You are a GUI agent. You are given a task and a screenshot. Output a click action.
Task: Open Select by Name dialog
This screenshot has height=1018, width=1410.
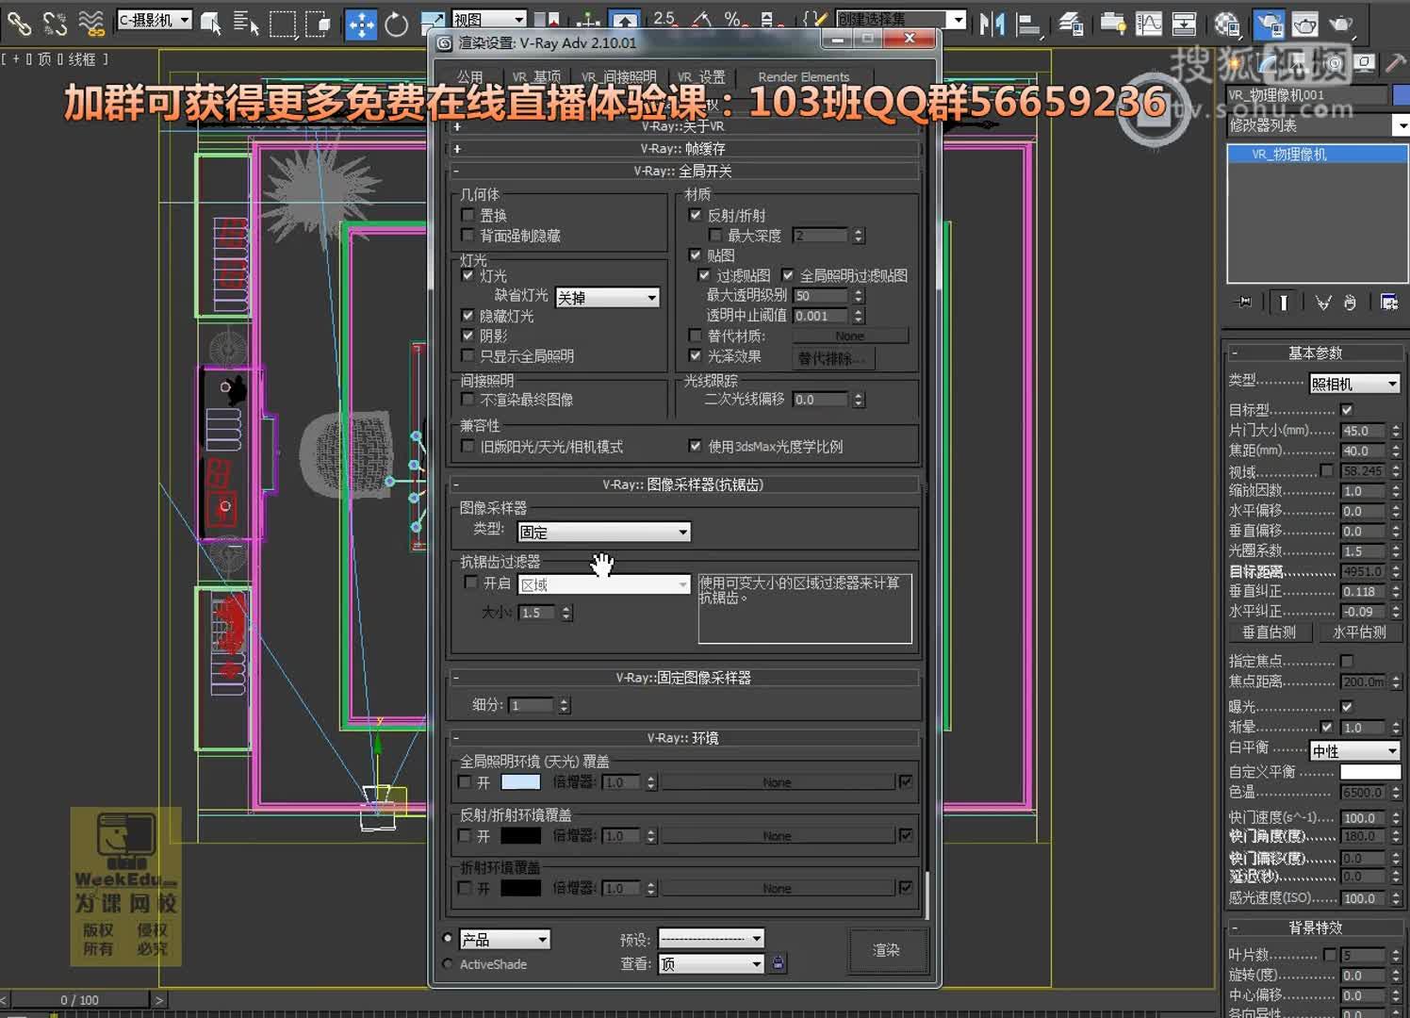click(246, 25)
